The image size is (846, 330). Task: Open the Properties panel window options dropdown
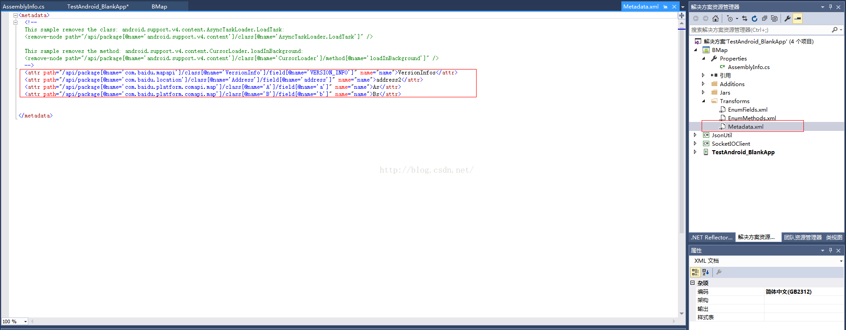(x=823, y=250)
